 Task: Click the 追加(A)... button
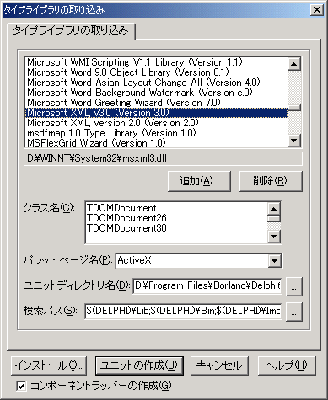tap(199, 181)
